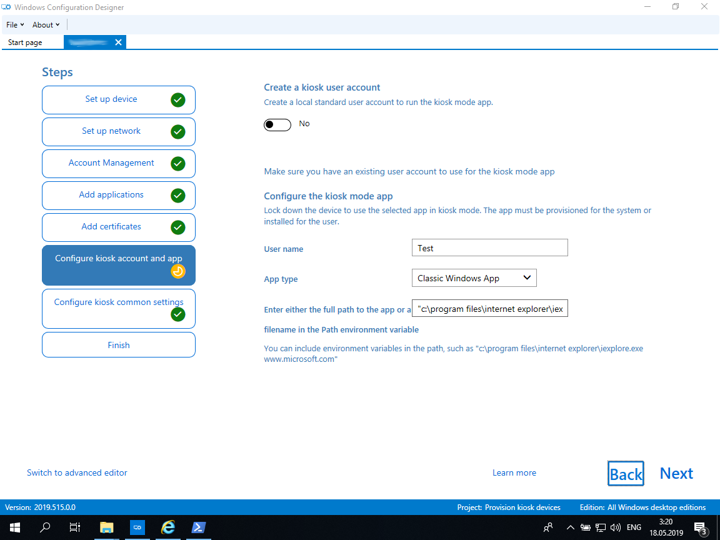
Task: Open the People icon in system tray
Action: (547, 527)
